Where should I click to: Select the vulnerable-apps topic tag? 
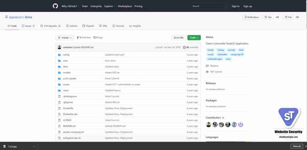[215, 59]
